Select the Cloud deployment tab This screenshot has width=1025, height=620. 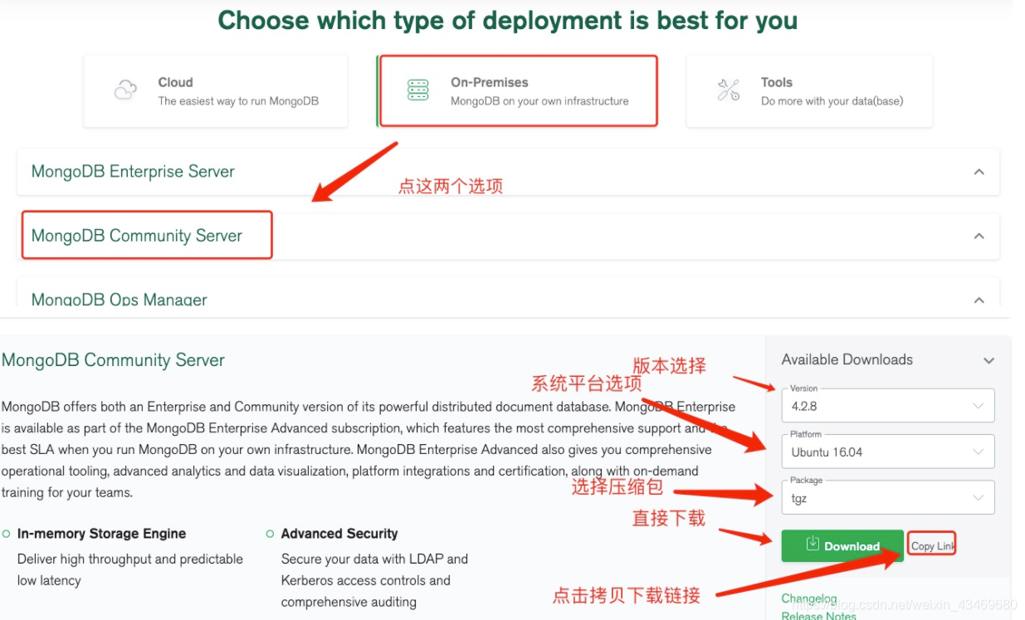tap(216, 91)
